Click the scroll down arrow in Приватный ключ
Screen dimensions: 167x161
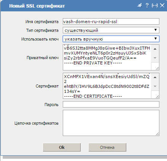click(x=155, y=58)
